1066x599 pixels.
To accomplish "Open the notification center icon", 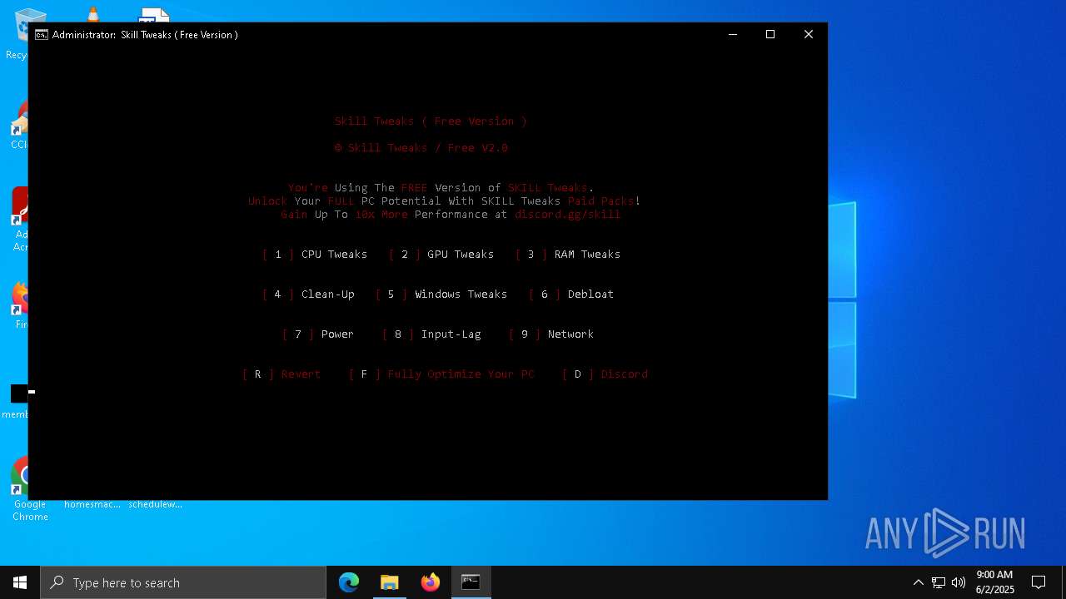I will [1039, 582].
